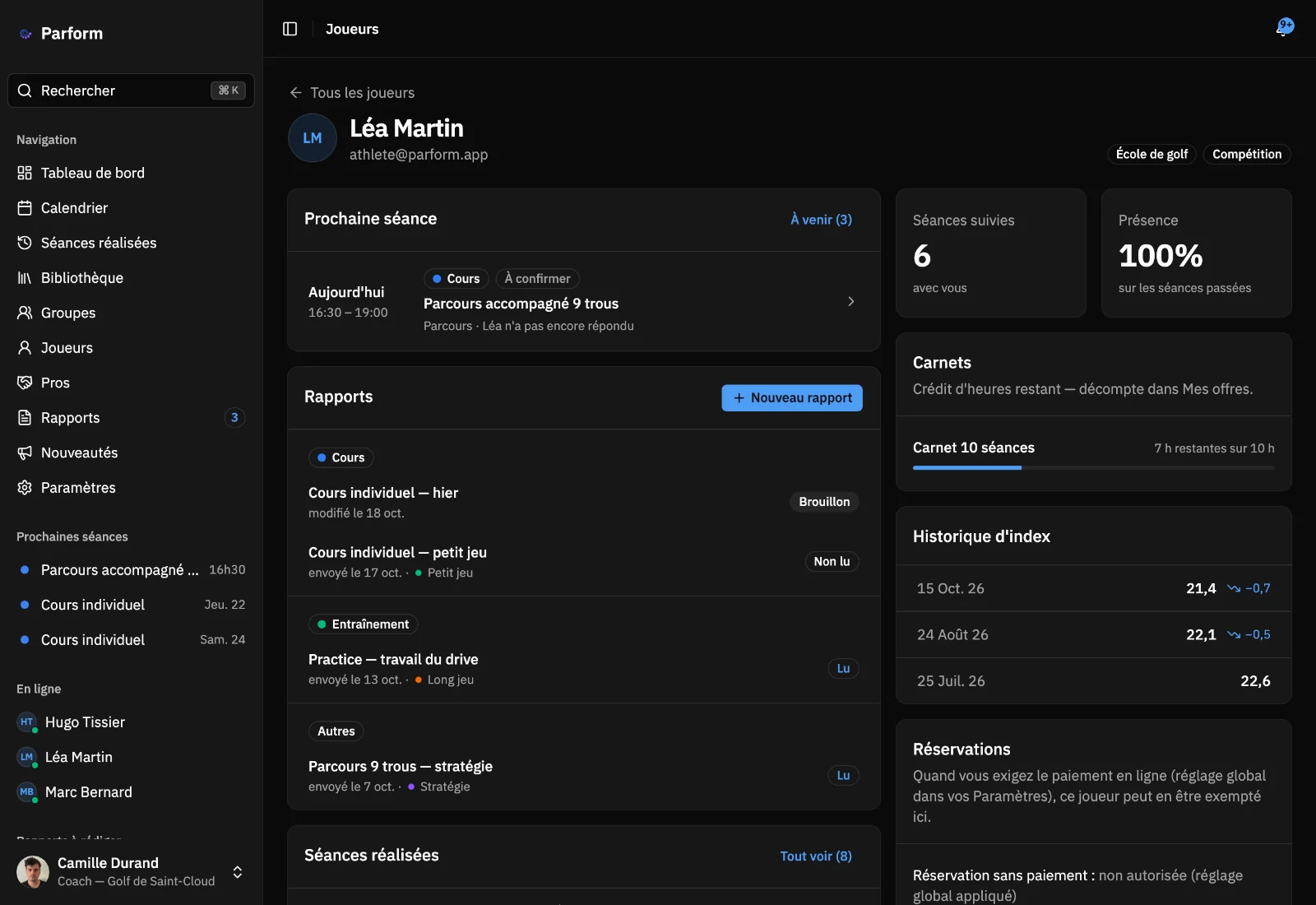Return to Tous les joueurs
The width and height of the screenshot is (1316, 905).
click(352, 93)
